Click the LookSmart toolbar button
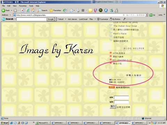 pos(83,19)
